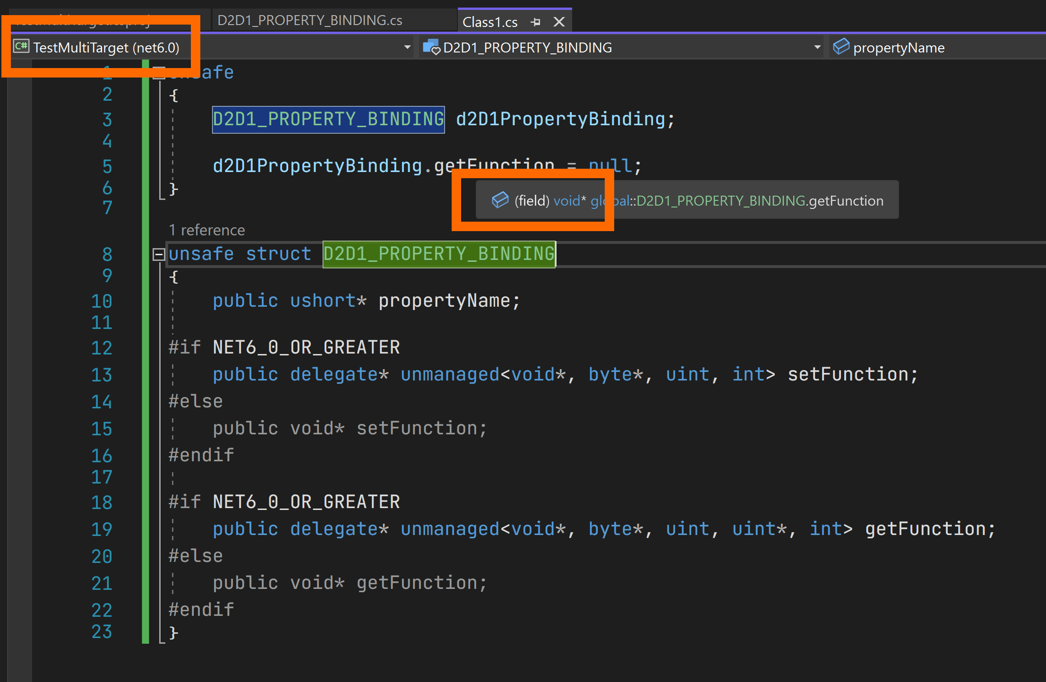Click getFunction on the delegate line 19
Image resolution: width=1046 pixels, height=682 pixels.
pos(926,529)
